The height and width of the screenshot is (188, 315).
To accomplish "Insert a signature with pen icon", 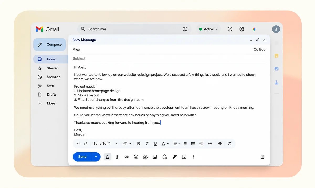I will [175, 157].
